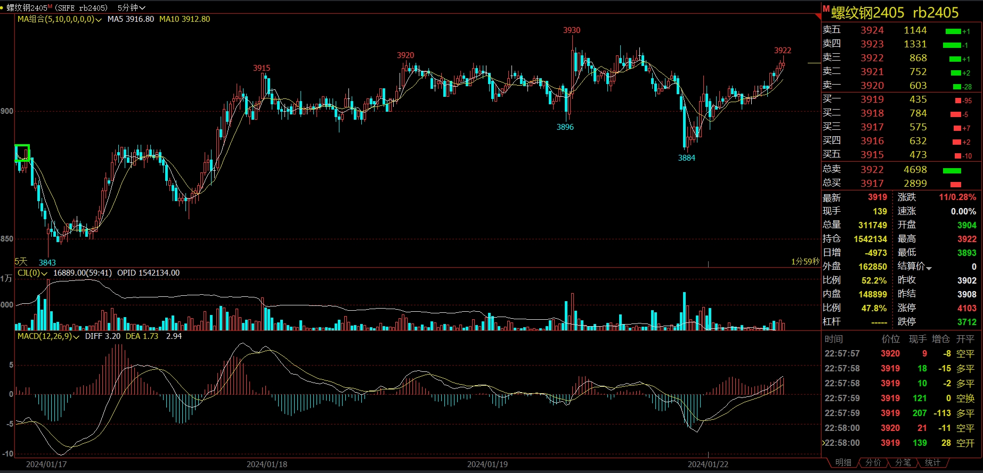Click the red M marker beside 螺纹钢2405 title

click(826, 9)
